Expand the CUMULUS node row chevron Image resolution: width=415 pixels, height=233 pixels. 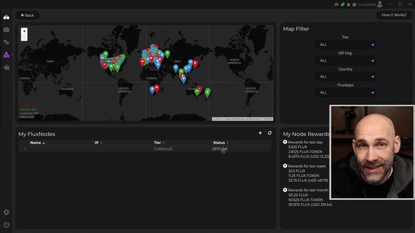point(25,149)
